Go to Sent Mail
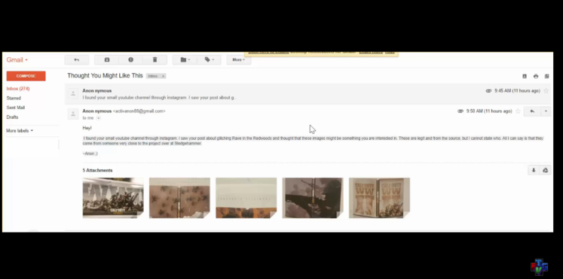The height and width of the screenshot is (279, 563). pyautogui.click(x=15, y=108)
